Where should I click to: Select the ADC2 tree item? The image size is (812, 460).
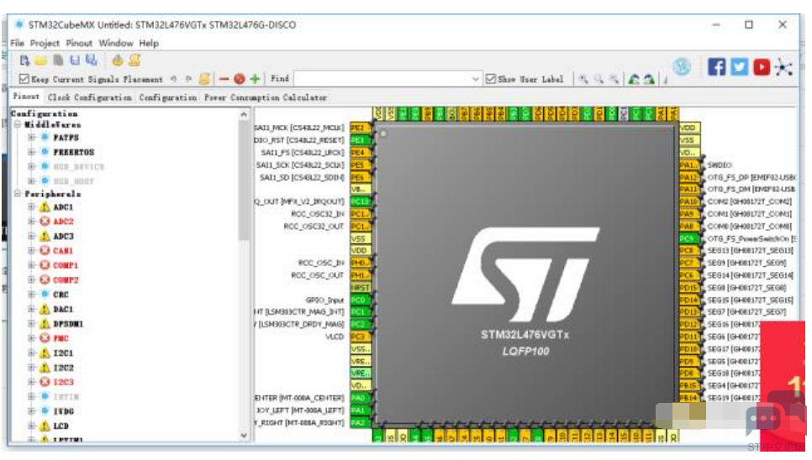point(64,222)
